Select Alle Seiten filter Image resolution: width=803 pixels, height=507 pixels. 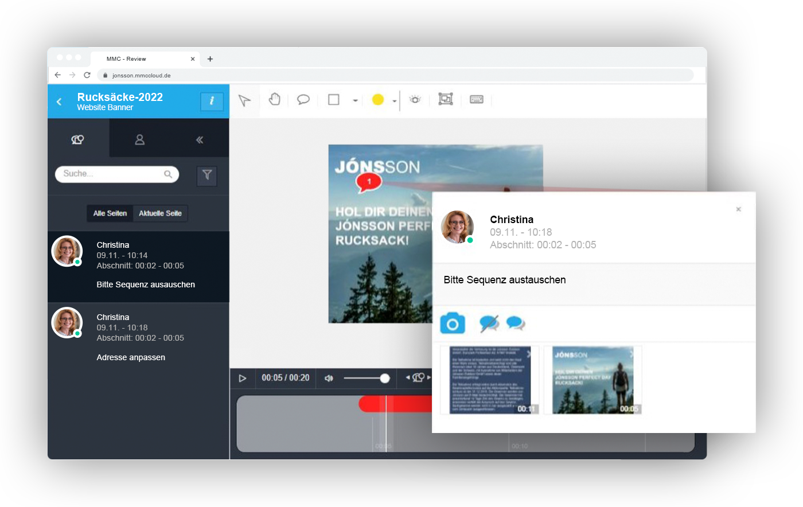click(x=110, y=213)
